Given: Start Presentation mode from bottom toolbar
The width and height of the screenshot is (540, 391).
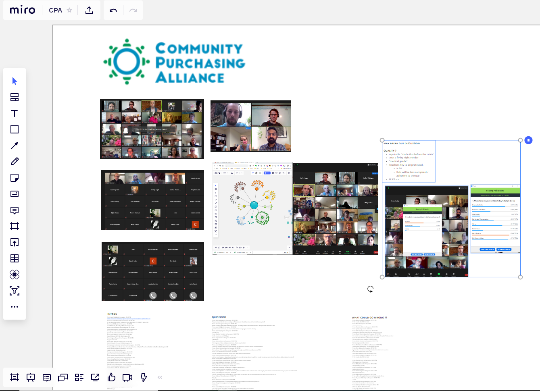Looking at the screenshot, I should [x=31, y=377].
